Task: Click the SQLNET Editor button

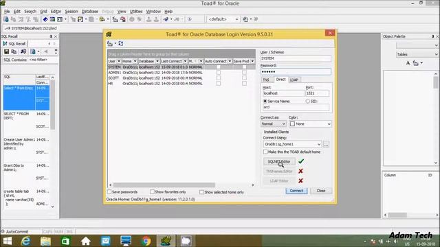Action: tap(279, 162)
